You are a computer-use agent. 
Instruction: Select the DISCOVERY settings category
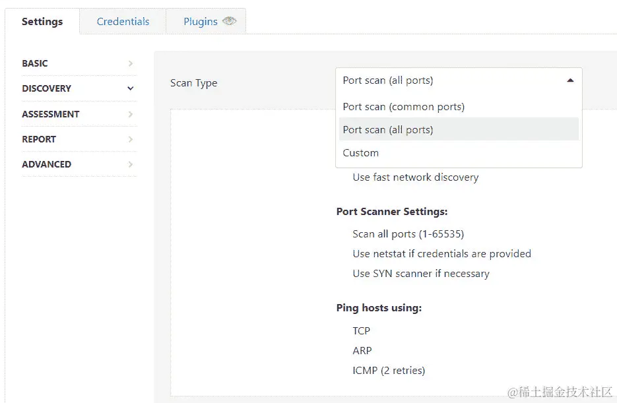pos(46,88)
